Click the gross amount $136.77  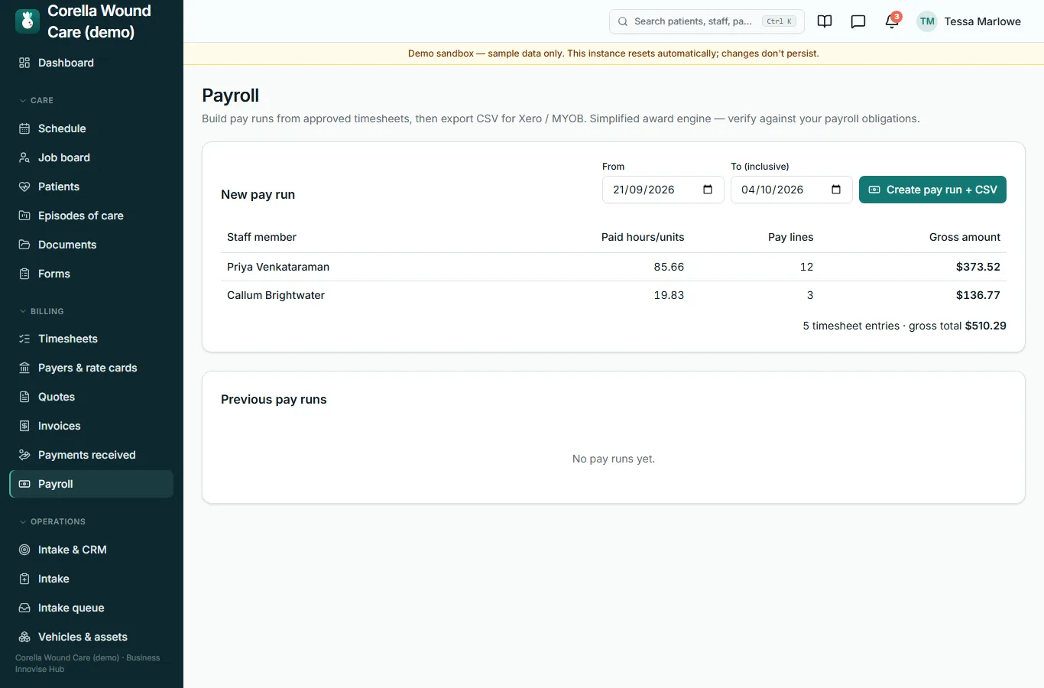[x=978, y=295]
